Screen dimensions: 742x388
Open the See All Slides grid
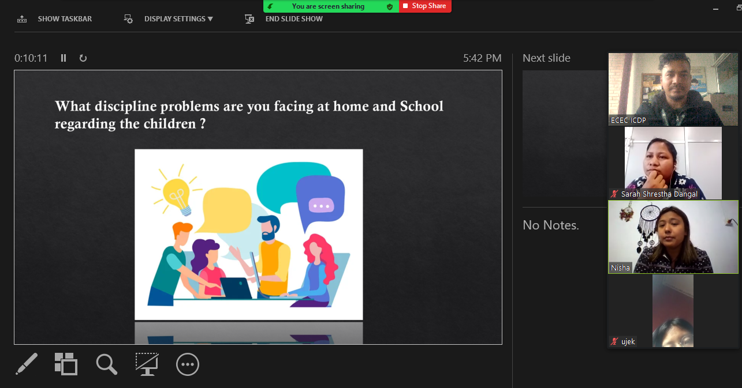coord(66,364)
